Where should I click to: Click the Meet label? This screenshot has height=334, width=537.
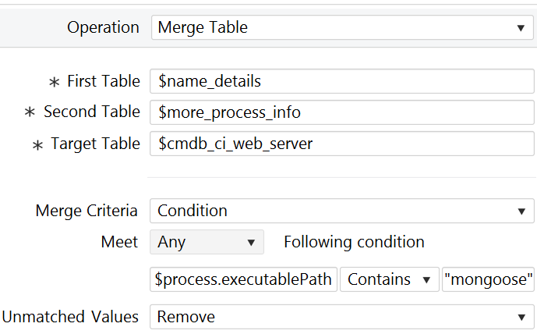click(x=119, y=242)
